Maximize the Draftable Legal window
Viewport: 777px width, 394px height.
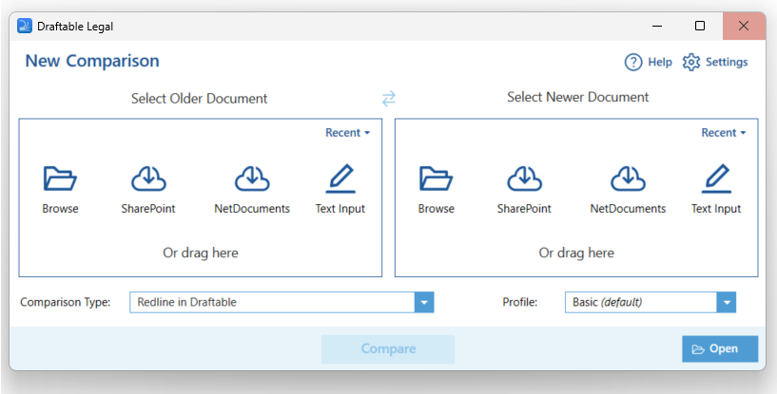(700, 27)
